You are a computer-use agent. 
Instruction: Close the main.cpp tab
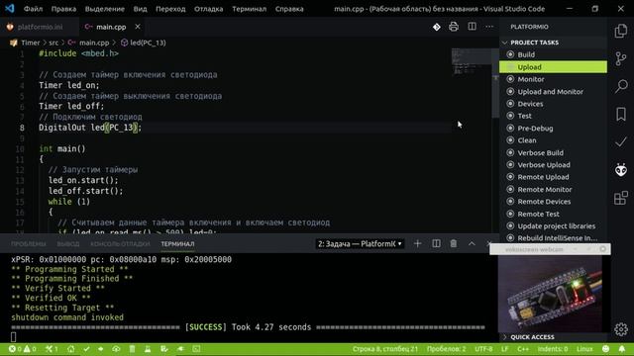[x=138, y=27]
